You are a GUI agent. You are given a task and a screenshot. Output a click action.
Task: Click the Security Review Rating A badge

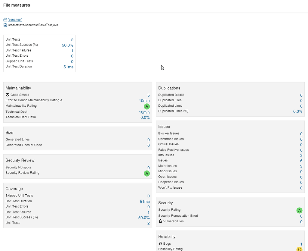[146, 173]
